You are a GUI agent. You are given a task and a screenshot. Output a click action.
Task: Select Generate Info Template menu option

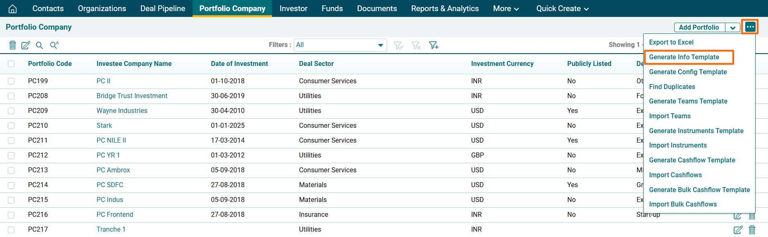point(684,57)
